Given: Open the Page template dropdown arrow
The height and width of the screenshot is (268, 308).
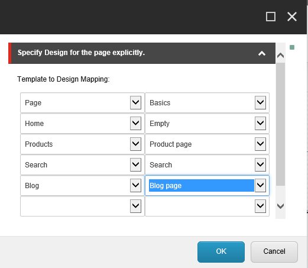Looking at the screenshot, I should pyautogui.click(x=135, y=102).
